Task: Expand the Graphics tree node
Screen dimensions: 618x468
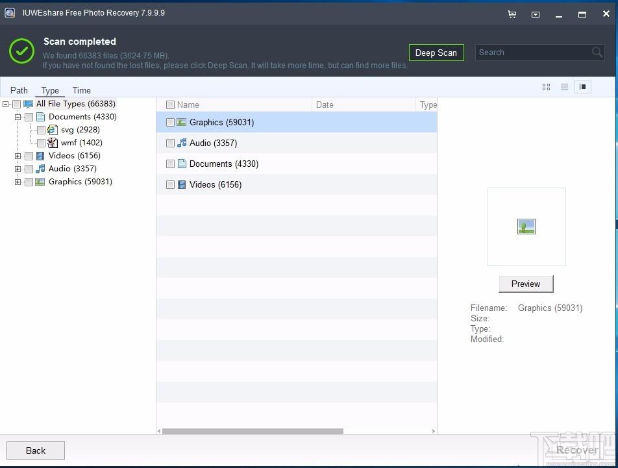Action: click(18, 182)
